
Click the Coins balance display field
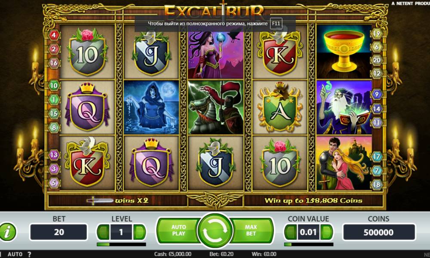tap(379, 232)
